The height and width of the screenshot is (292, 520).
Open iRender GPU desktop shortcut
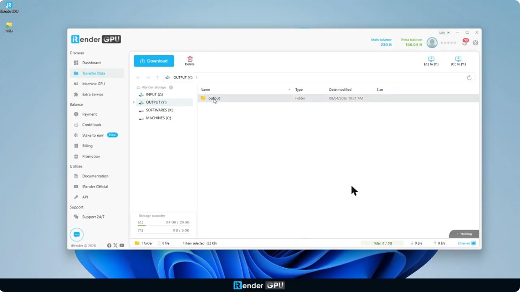click(9, 7)
